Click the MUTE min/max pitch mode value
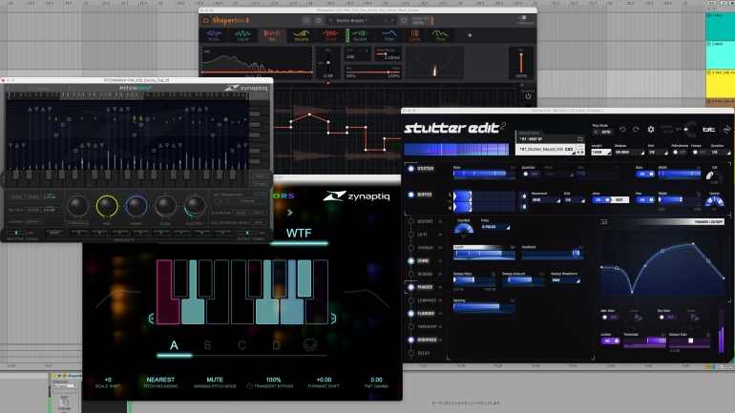 (x=215, y=380)
